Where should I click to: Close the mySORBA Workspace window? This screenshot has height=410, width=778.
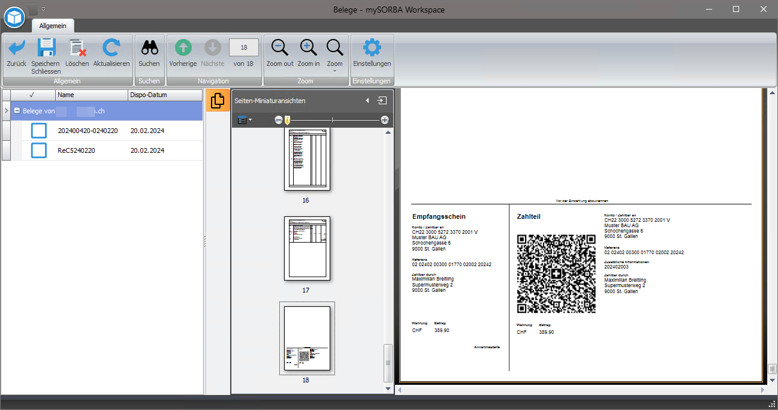click(763, 9)
